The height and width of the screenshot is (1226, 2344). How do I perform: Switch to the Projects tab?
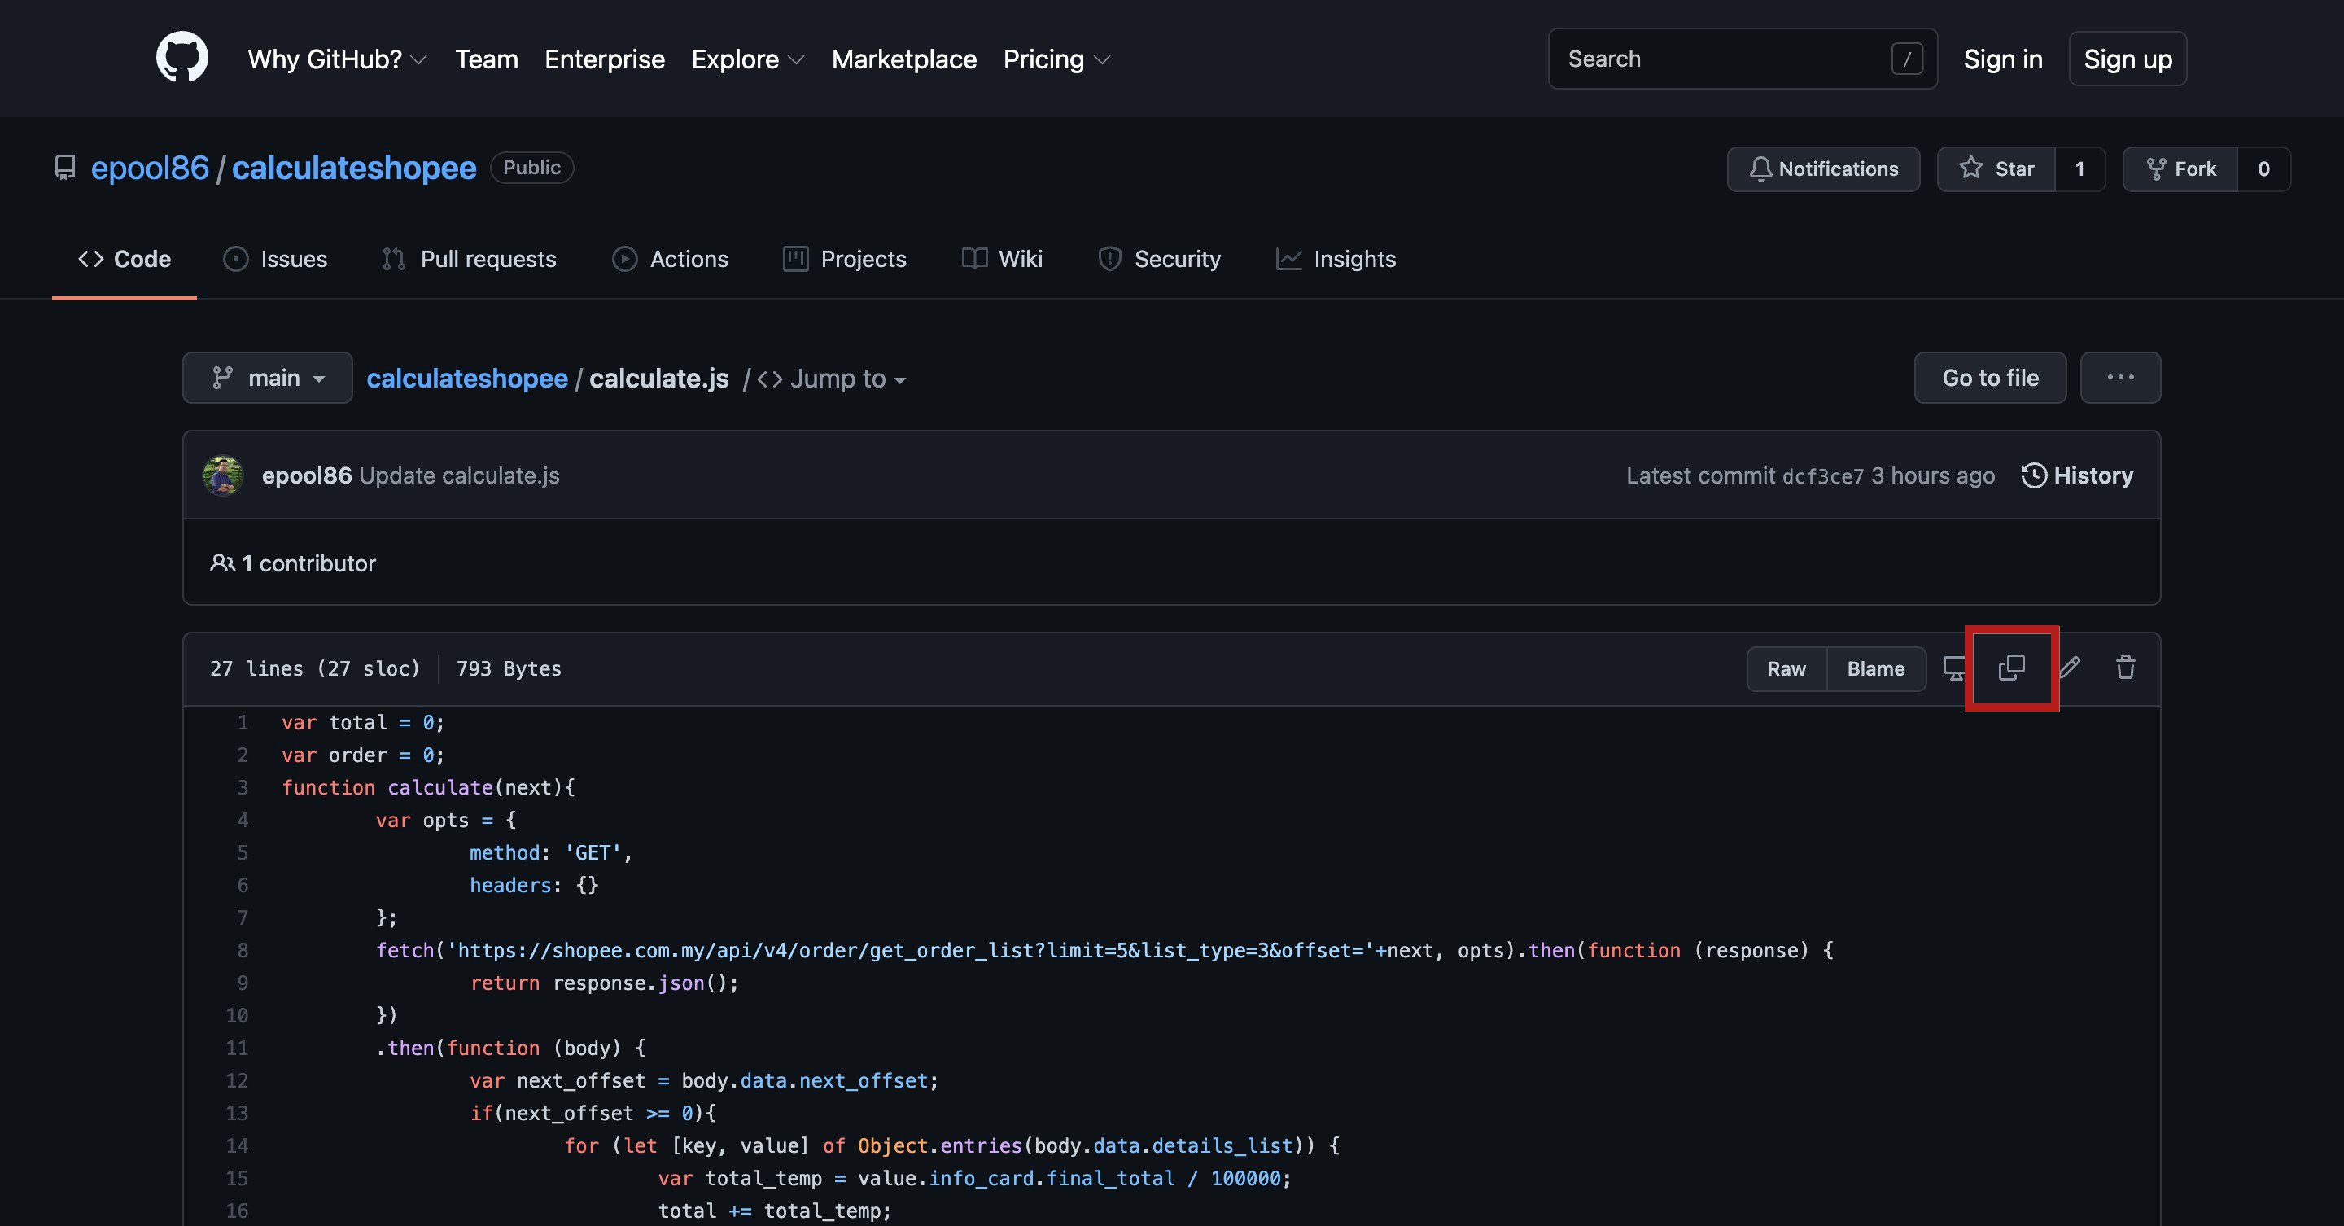[845, 260]
